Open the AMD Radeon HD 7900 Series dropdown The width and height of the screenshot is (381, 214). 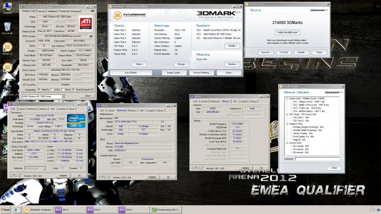pyautogui.click(x=43, y=97)
